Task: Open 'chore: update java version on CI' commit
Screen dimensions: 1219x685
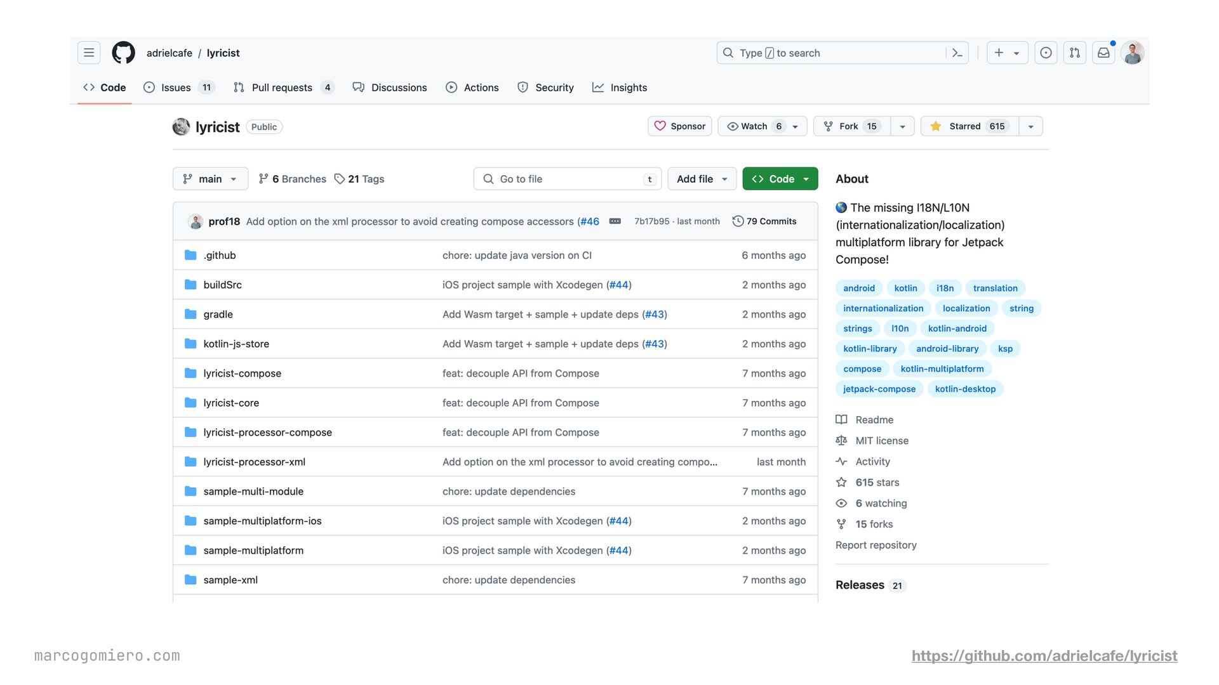Action: (x=517, y=255)
